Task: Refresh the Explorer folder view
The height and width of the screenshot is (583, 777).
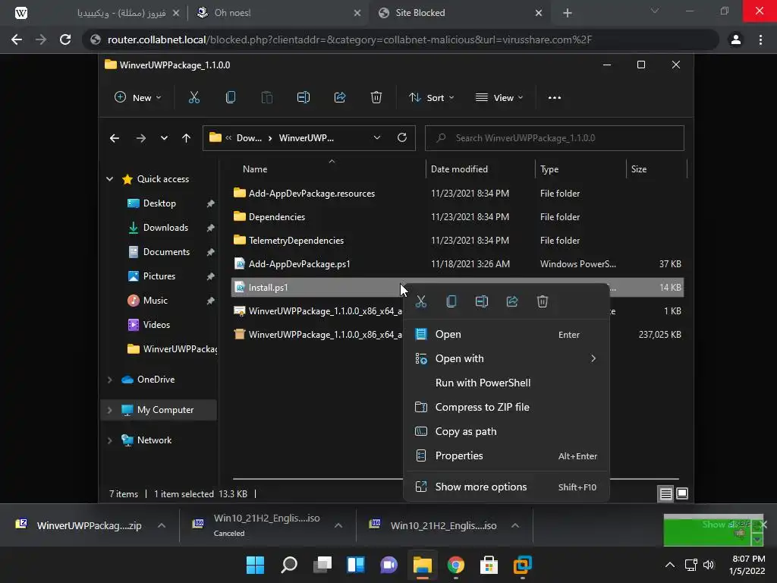Action: tap(402, 137)
